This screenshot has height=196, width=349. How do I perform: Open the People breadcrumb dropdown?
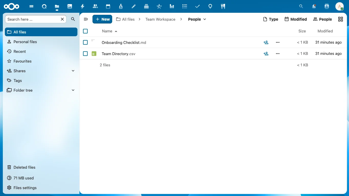point(197,19)
